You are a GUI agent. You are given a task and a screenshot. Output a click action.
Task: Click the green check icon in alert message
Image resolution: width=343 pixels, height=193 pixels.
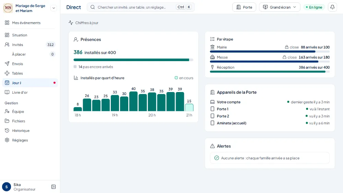216,158
